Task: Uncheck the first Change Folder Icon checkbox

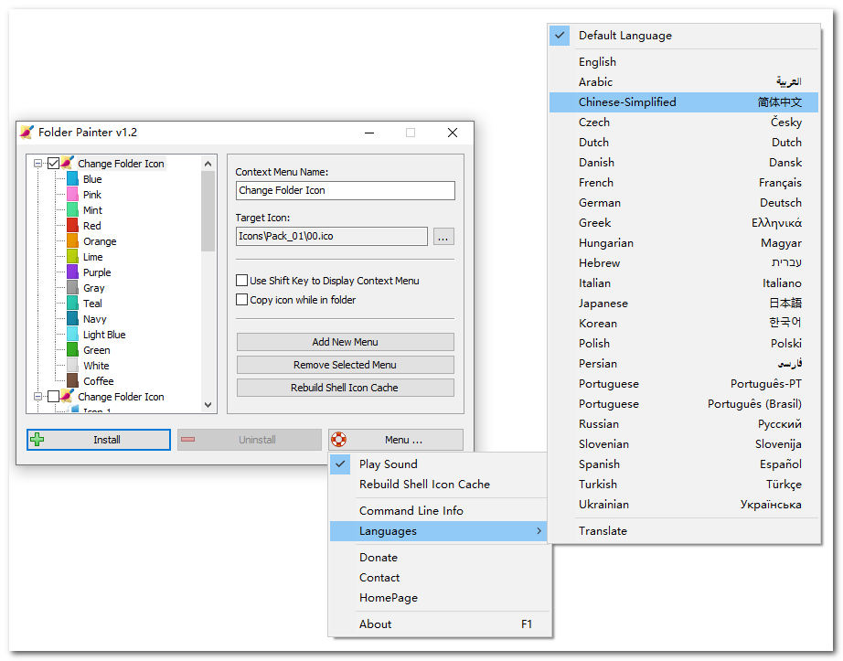Action: coord(53,164)
